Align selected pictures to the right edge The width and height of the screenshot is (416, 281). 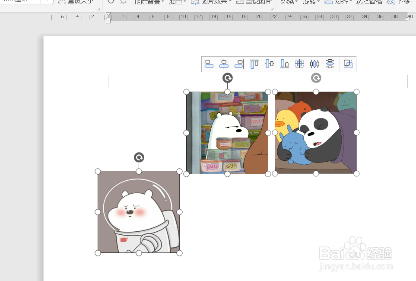coord(239,64)
